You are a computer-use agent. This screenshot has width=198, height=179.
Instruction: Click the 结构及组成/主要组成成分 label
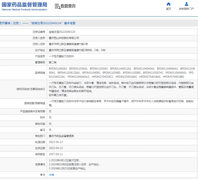[x=31, y=89]
